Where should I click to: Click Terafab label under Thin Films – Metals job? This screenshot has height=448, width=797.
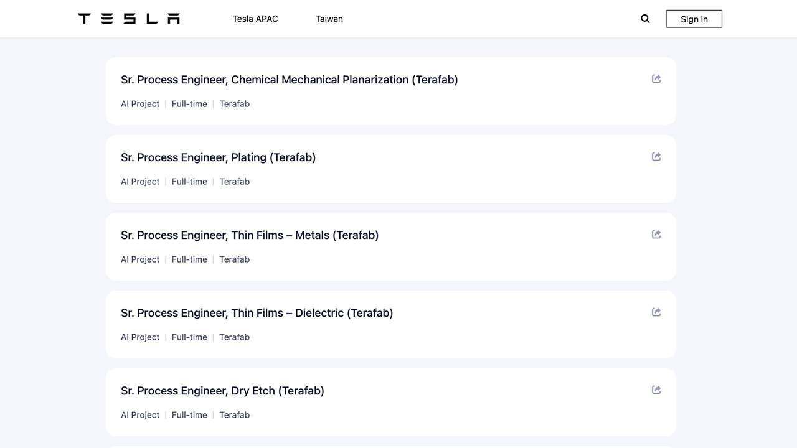[234, 259]
